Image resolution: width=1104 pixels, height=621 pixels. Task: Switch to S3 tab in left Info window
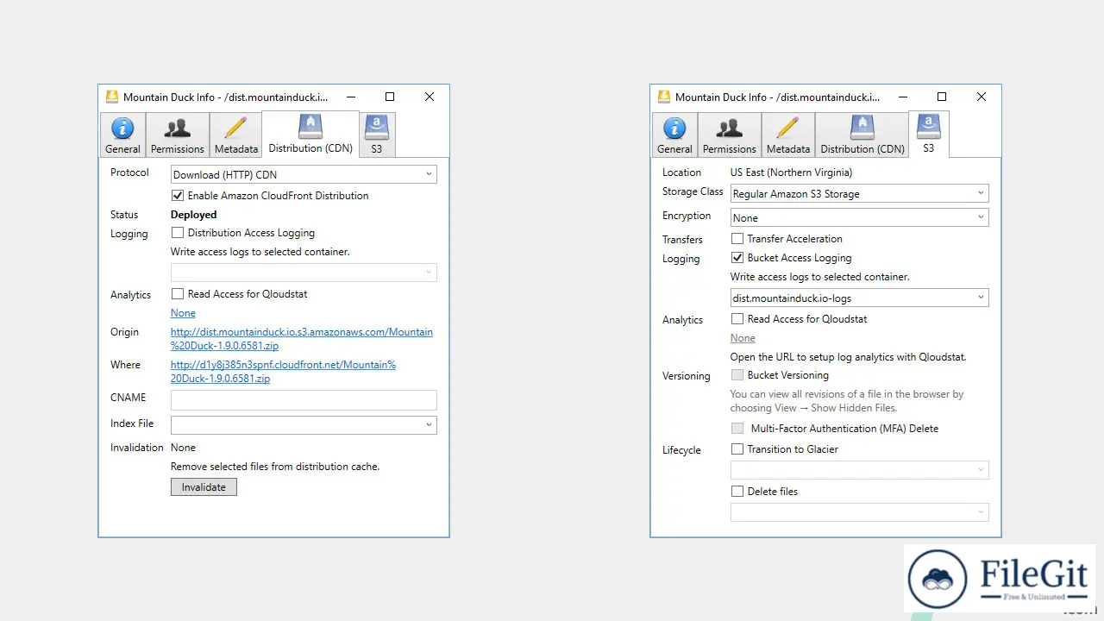(377, 135)
